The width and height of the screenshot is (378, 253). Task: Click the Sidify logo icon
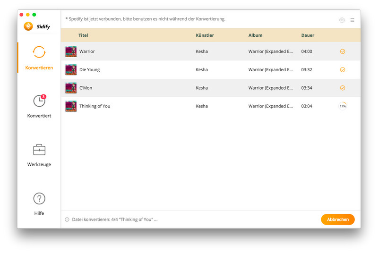click(x=28, y=26)
